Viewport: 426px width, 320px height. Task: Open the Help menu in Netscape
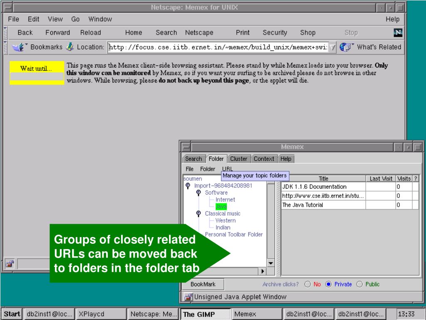pyautogui.click(x=393, y=19)
